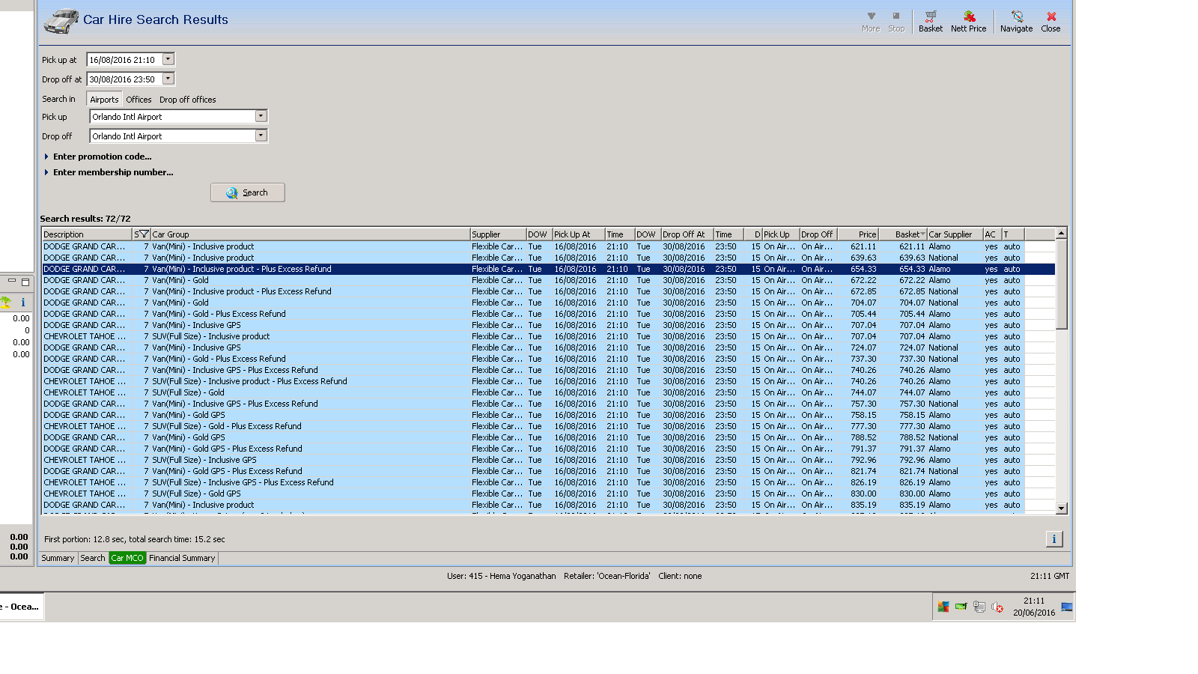Screen dimensions: 1198x674
Task: Click the Stop toolbar item
Action: tap(896, 22)
